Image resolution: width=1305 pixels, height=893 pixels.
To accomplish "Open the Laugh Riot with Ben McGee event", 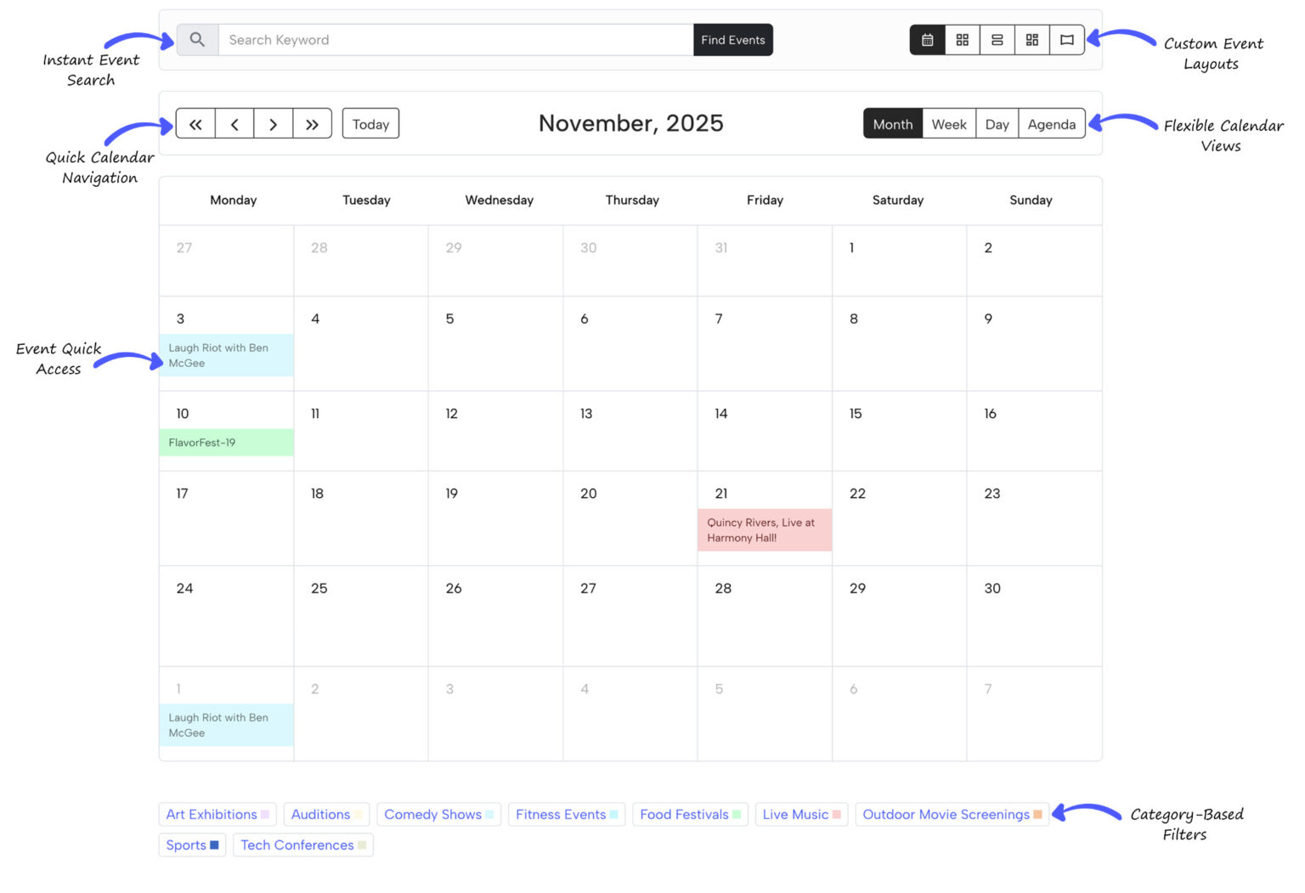I will (225, 355).
